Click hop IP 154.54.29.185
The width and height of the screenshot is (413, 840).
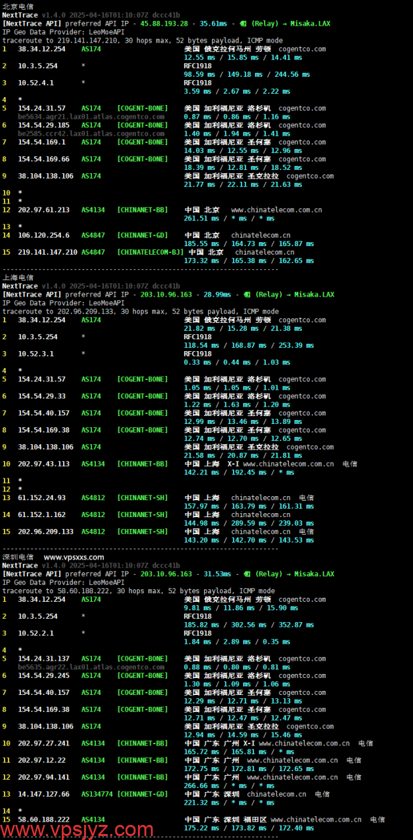tap(43, 125)
